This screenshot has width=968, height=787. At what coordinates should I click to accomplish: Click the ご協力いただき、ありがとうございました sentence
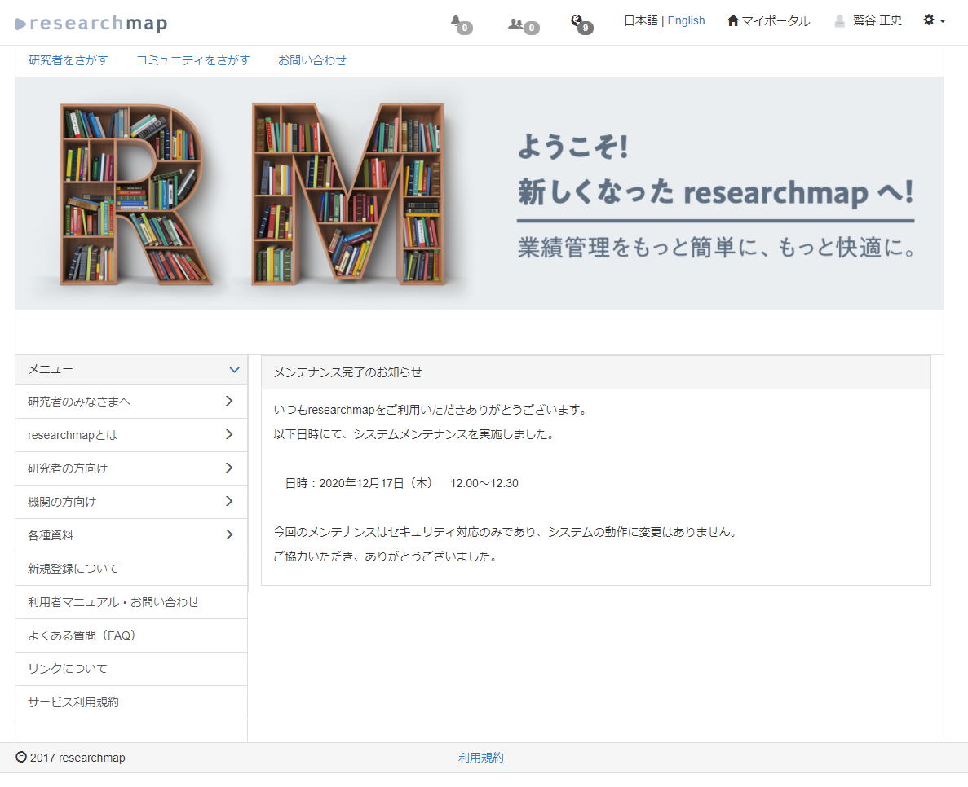386,556
